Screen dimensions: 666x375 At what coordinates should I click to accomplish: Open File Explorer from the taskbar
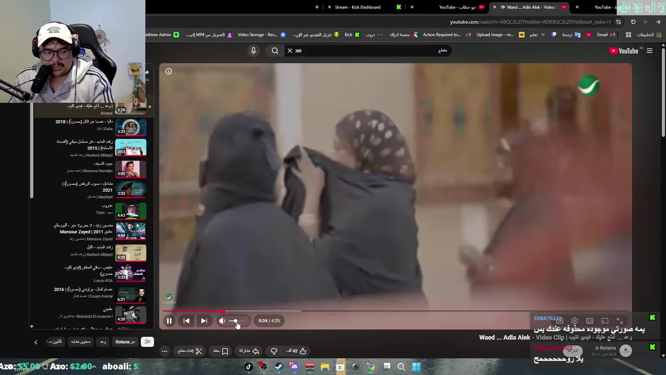(325, 367)
